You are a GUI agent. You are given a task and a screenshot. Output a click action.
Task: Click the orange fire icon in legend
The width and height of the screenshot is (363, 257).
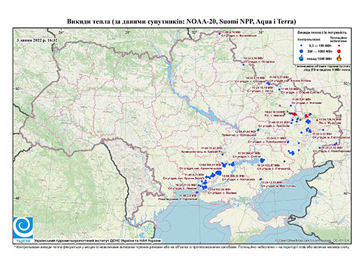click(x=339, y=58)
